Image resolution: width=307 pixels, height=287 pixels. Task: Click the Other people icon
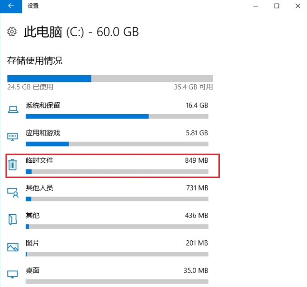coord(13,192)
